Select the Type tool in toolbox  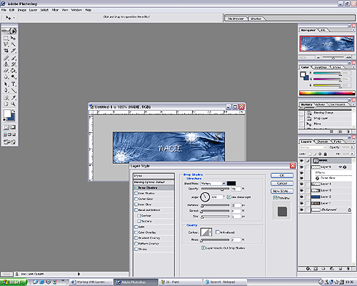(x=14, y=84)
